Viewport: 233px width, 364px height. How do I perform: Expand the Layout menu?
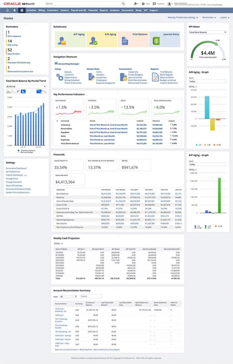[x=224, y=17]
